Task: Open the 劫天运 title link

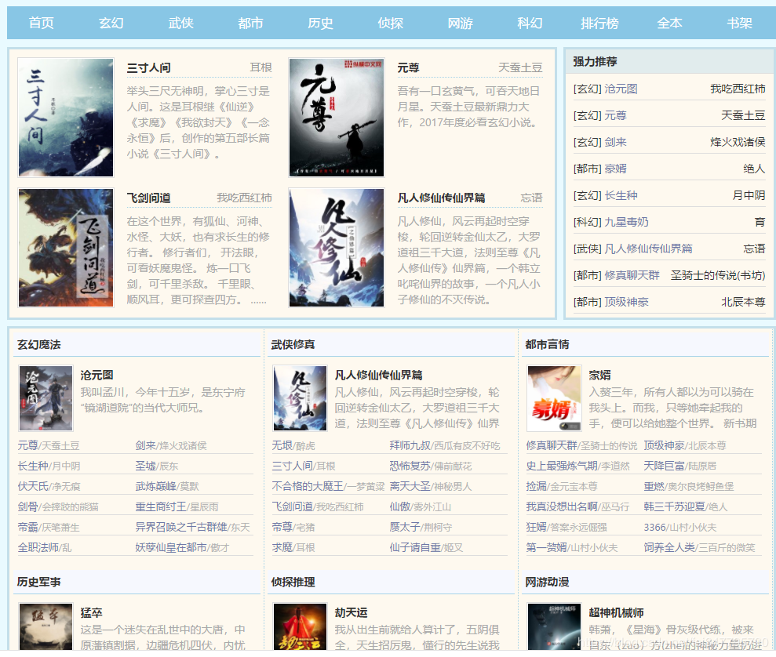Action: pos(352,613)
